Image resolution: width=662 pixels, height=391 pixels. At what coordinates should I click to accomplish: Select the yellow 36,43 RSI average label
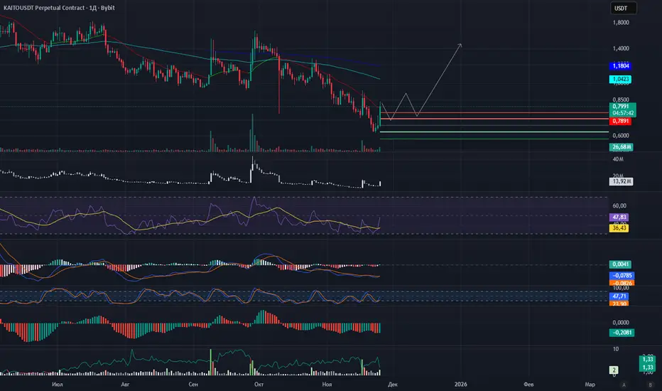[619, 228]
